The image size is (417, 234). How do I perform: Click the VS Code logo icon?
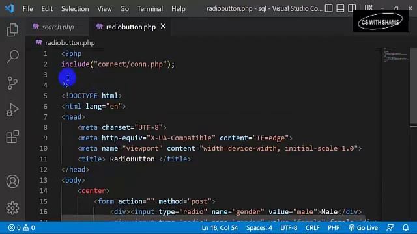coord(10,8)
